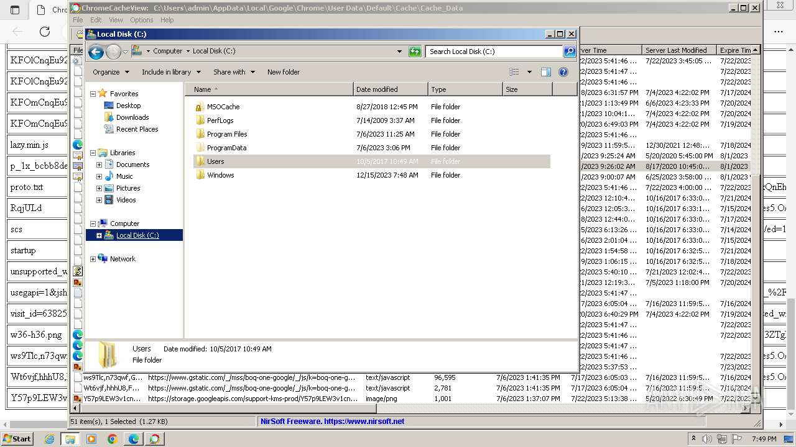Select the Program Files folder icon
The height and width of the screenshot is (447, 796).
(200, 134)
